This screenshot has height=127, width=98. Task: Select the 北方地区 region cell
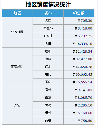point(17,32)
